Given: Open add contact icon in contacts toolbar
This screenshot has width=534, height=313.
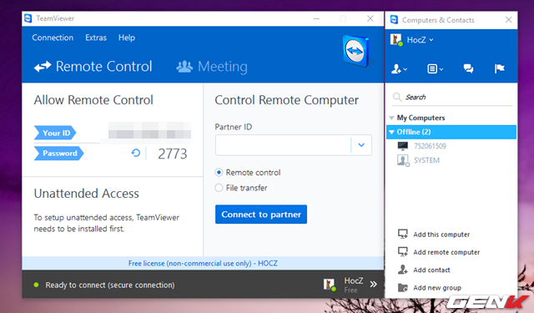Looking at the screenshot, I should [399, 69].
